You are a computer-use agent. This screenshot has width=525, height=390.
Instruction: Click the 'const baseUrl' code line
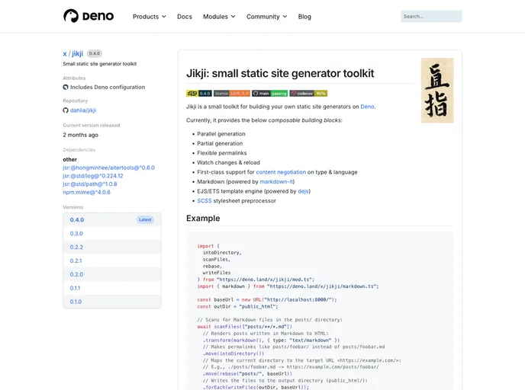coord(267,300)
